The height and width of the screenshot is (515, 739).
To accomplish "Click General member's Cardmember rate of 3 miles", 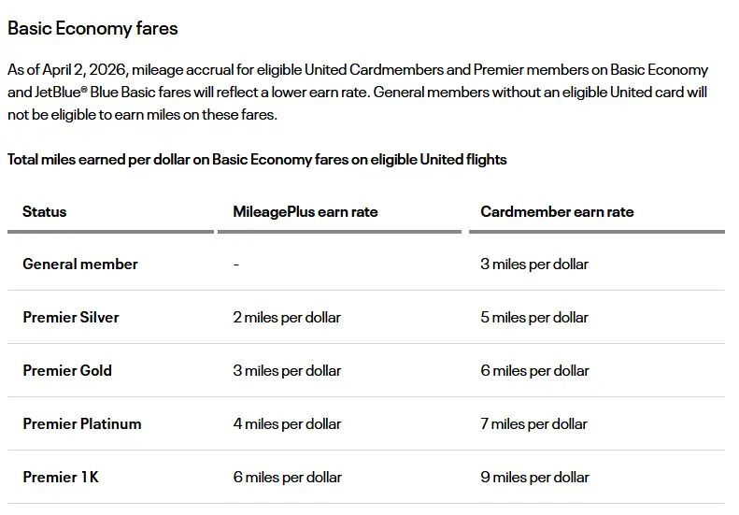I will [x=534, y=265].
